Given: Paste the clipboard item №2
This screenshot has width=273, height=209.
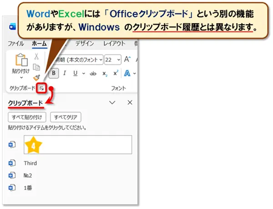Looking at the screenshot, I should point(28,175).
